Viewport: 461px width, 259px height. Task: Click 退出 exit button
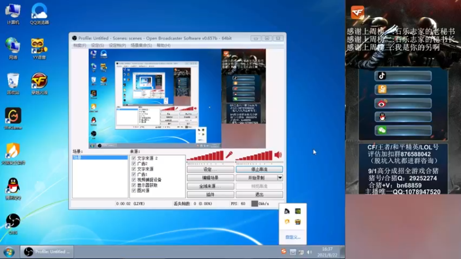(259, 195)
